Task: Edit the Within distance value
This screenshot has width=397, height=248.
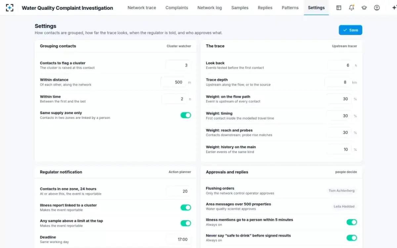Action: [x=173, y=82]
